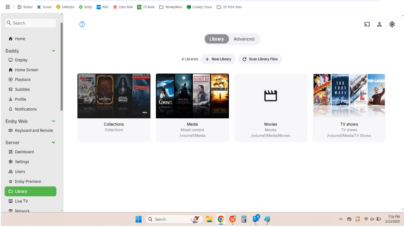Viewport: 404px width, 227px height.
Task: Open Notifications using the bell icon
Action: coord(11,109)
